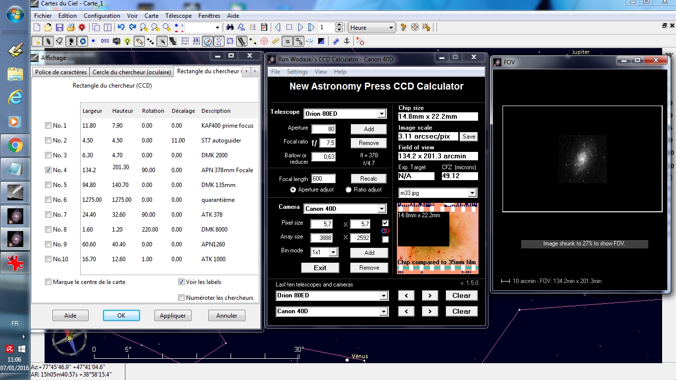Open Internet Explorer from the taskbar

click(15, 97)
